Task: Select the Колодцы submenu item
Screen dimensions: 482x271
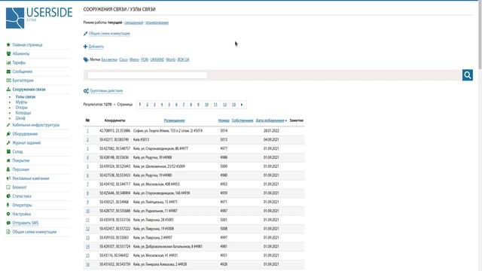Action: pos(23,113)
